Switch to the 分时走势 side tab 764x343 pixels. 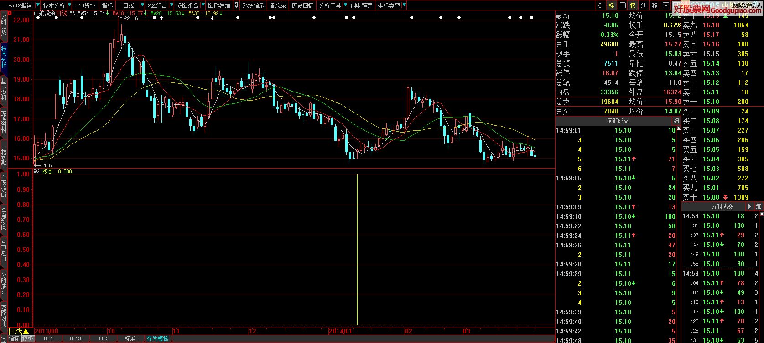pos(4,25)
